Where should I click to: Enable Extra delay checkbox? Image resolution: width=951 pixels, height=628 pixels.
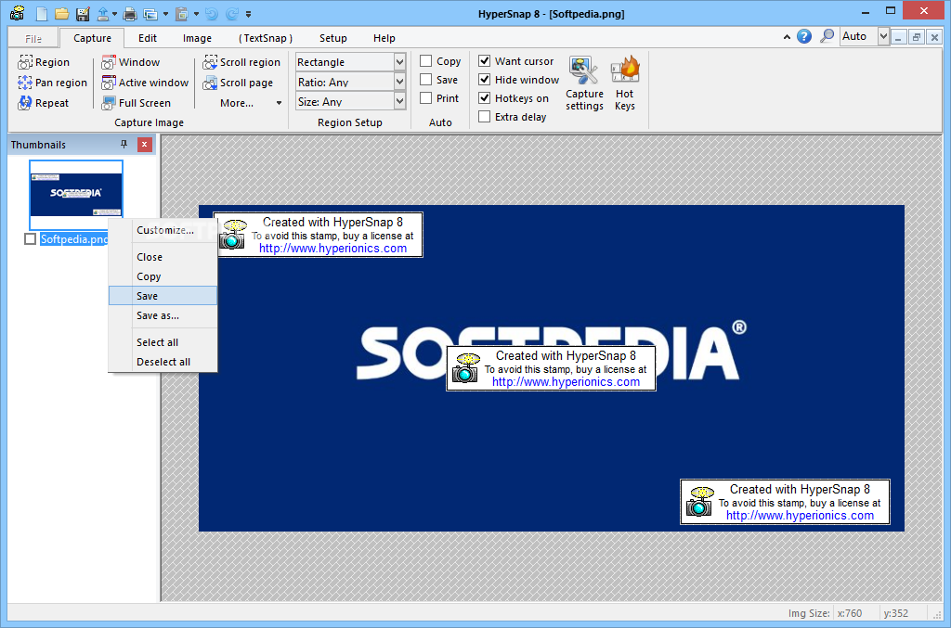coord(484,117)
